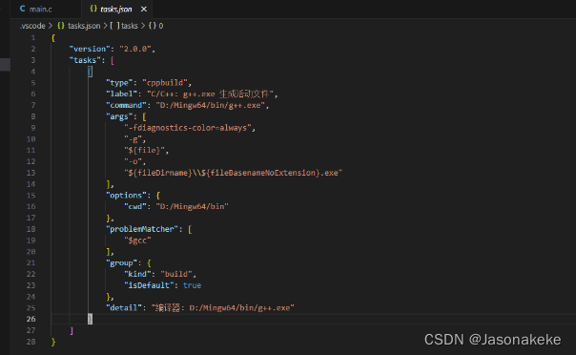576x355 pixels.
Task: Click the "label" key on line 6
Action: click(x=121, y=94)
